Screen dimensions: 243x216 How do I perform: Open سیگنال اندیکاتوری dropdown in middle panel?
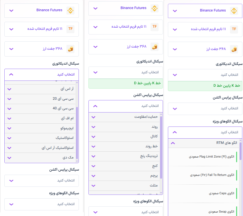tap(126, 72)
